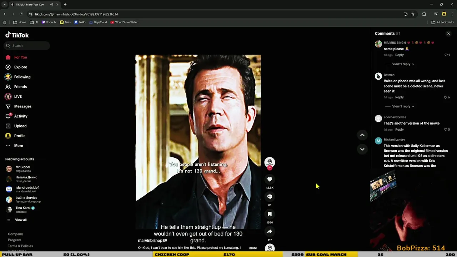Save video with bookmark icon

[270, 214]
